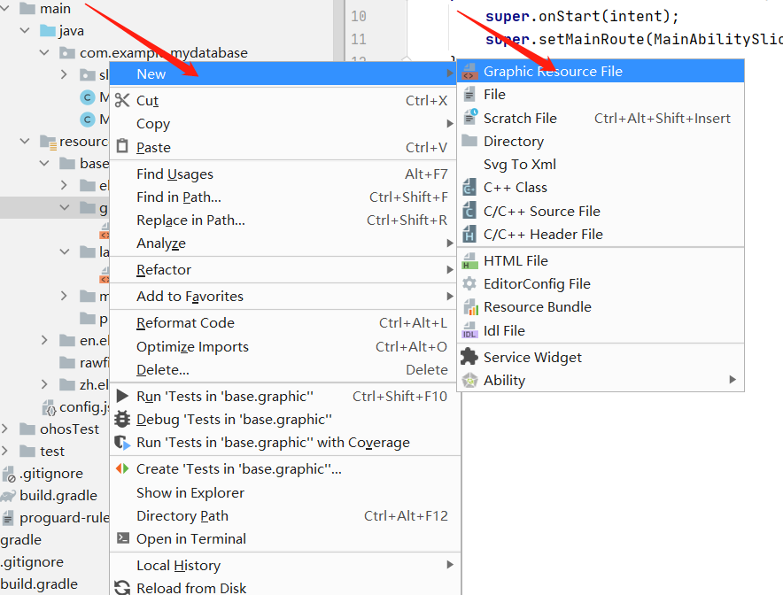Click the build.gradle elephant icon
783x595 pixels.
(8, 495)
